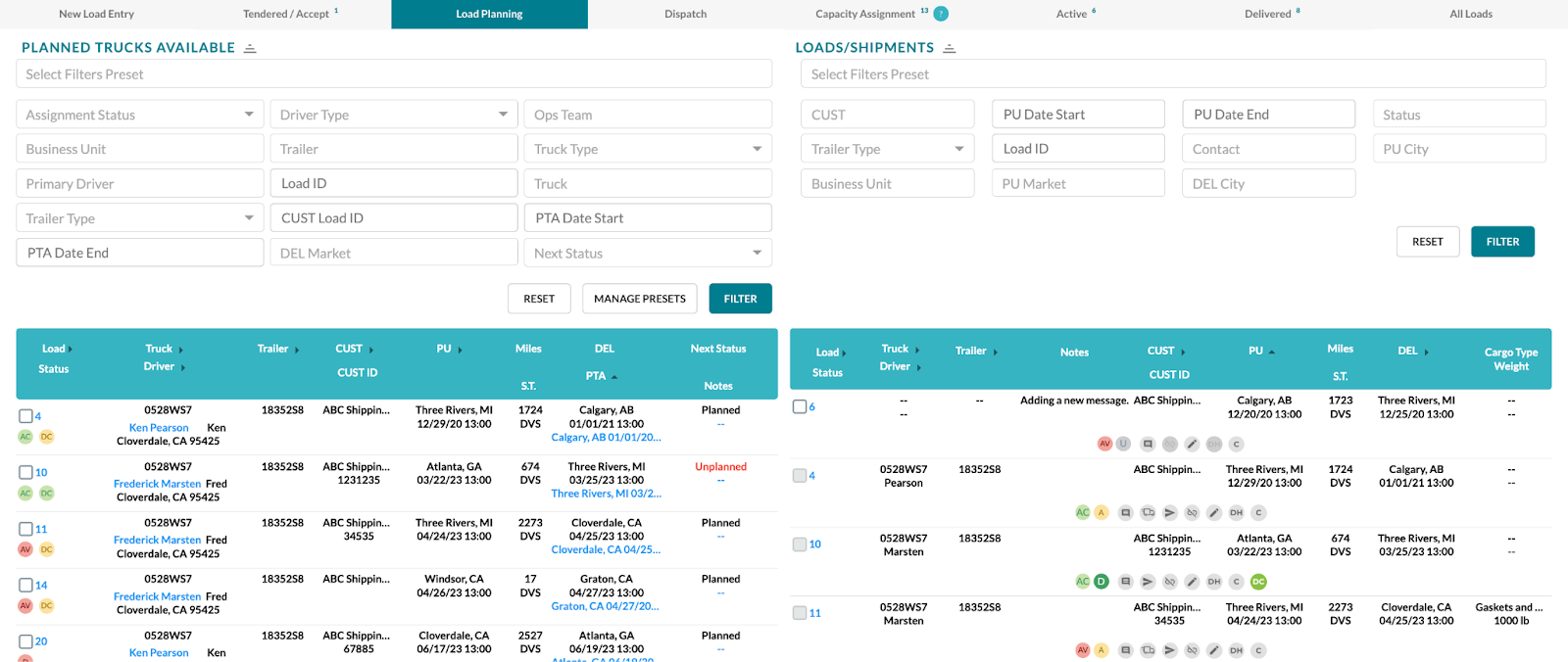Viewport: 1568px width, 662px height.
Task: Click the DC badge under planned trucks load 10
Action: [x=46, y=493]
